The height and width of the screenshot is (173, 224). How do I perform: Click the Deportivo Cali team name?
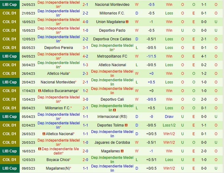pyautogui.click(x=112, y=99)
